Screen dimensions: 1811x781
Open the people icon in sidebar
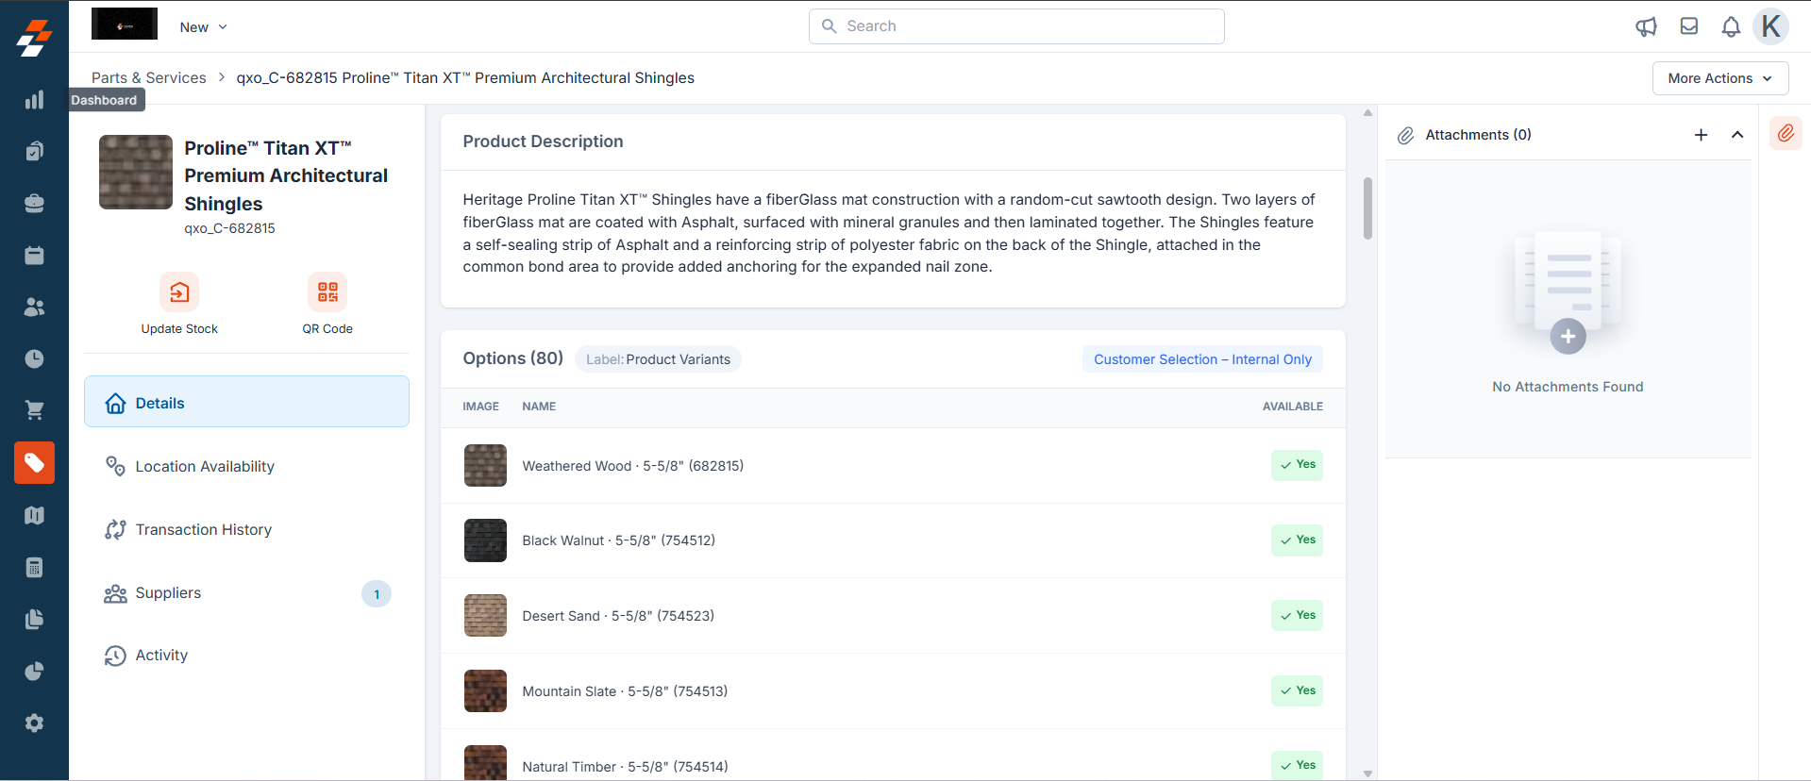pos(34,307)
